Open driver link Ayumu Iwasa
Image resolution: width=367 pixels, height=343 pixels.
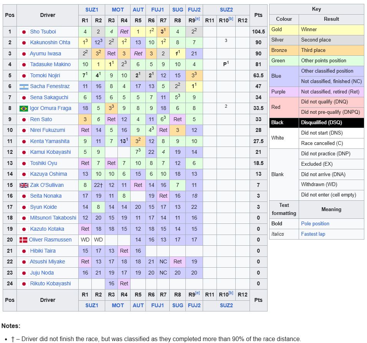click(45, 53)
